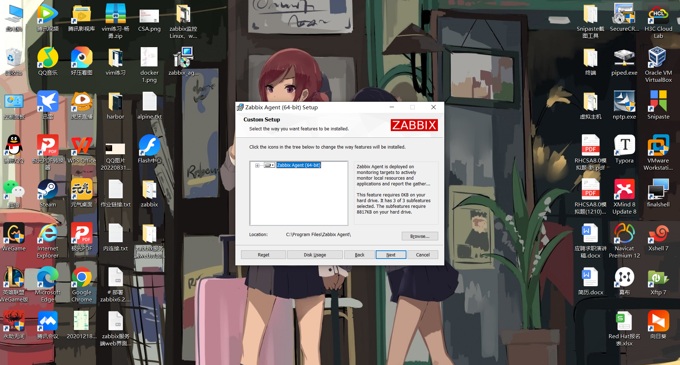Select the Google Chrome icon
680x365 pixels.
pyautogui.click(x=82, y=285)
